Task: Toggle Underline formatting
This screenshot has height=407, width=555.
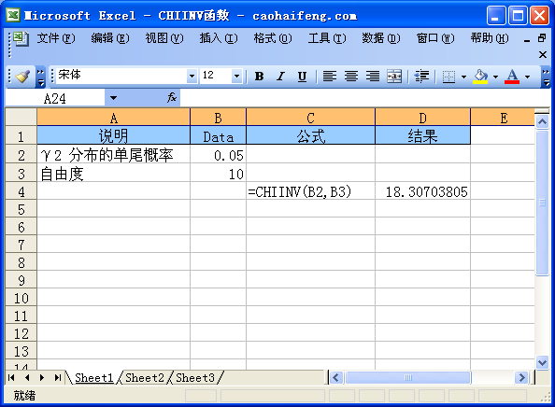Action: click(x=303, y=76)
